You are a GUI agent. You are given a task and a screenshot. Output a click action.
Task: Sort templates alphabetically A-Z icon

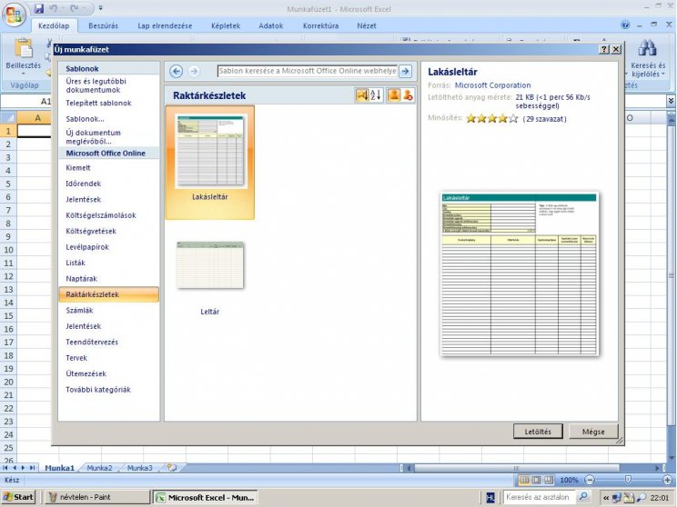(376, 94)
